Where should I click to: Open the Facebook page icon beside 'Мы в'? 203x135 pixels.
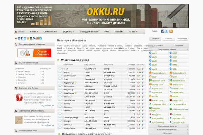click(x=163, y=31)
